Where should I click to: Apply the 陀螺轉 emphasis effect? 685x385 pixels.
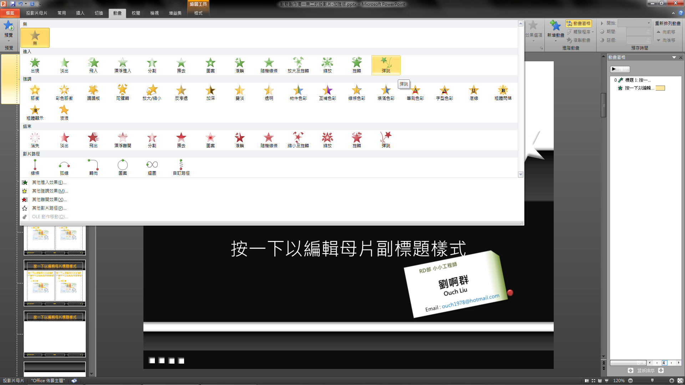coord(123,93)
